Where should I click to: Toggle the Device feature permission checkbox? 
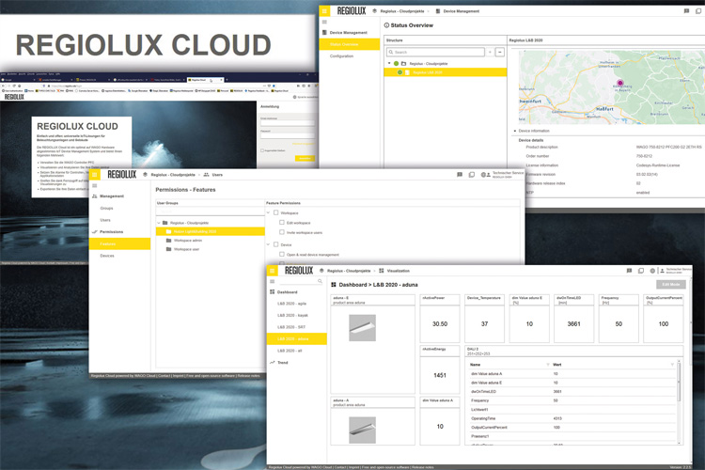(x=276, y=244)
